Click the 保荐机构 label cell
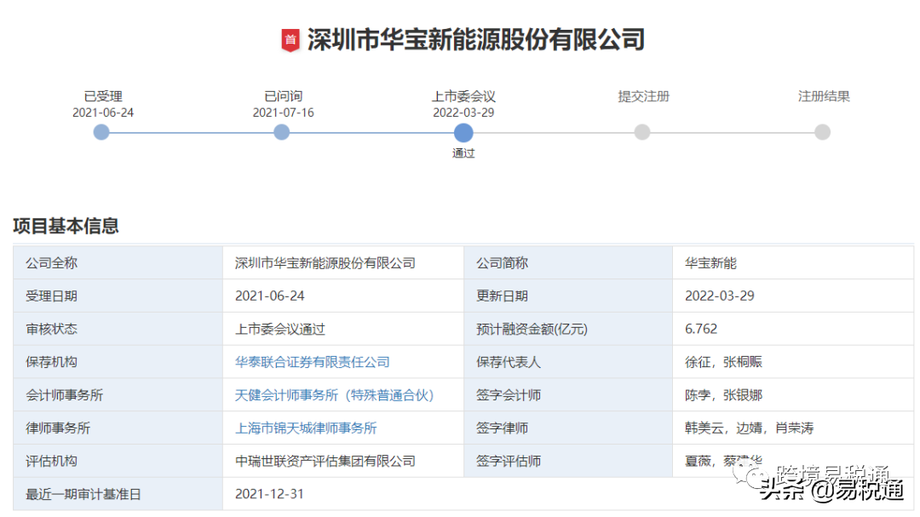This screenshot has width=920, height=517. click(118, 362)
